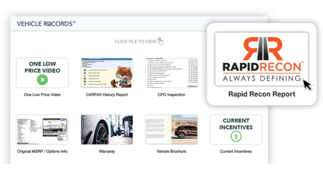Click the Original MSRP / Options Info caption

(x=42, y=151)
